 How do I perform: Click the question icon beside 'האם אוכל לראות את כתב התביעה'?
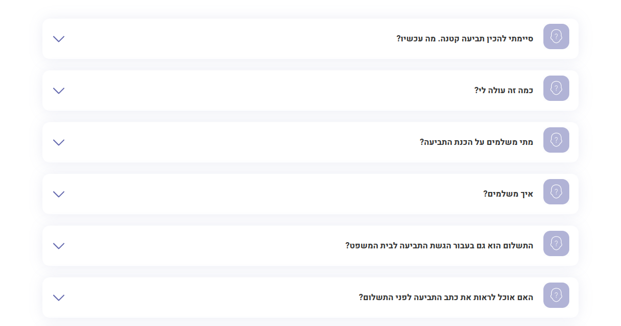tap(556, 295)
